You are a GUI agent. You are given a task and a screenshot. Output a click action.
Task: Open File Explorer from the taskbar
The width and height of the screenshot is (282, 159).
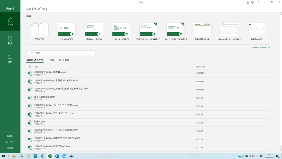tap(14, 156)
